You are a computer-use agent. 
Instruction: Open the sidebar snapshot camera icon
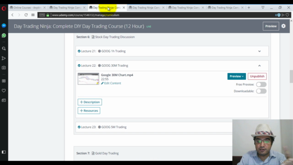pos(4,68)
